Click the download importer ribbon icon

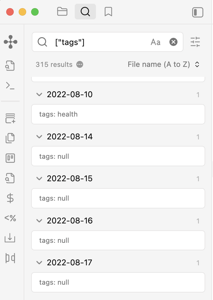click(10, 238)
